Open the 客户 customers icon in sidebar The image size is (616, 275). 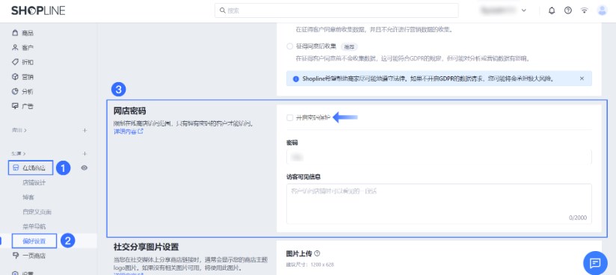(x=15, y=48)
